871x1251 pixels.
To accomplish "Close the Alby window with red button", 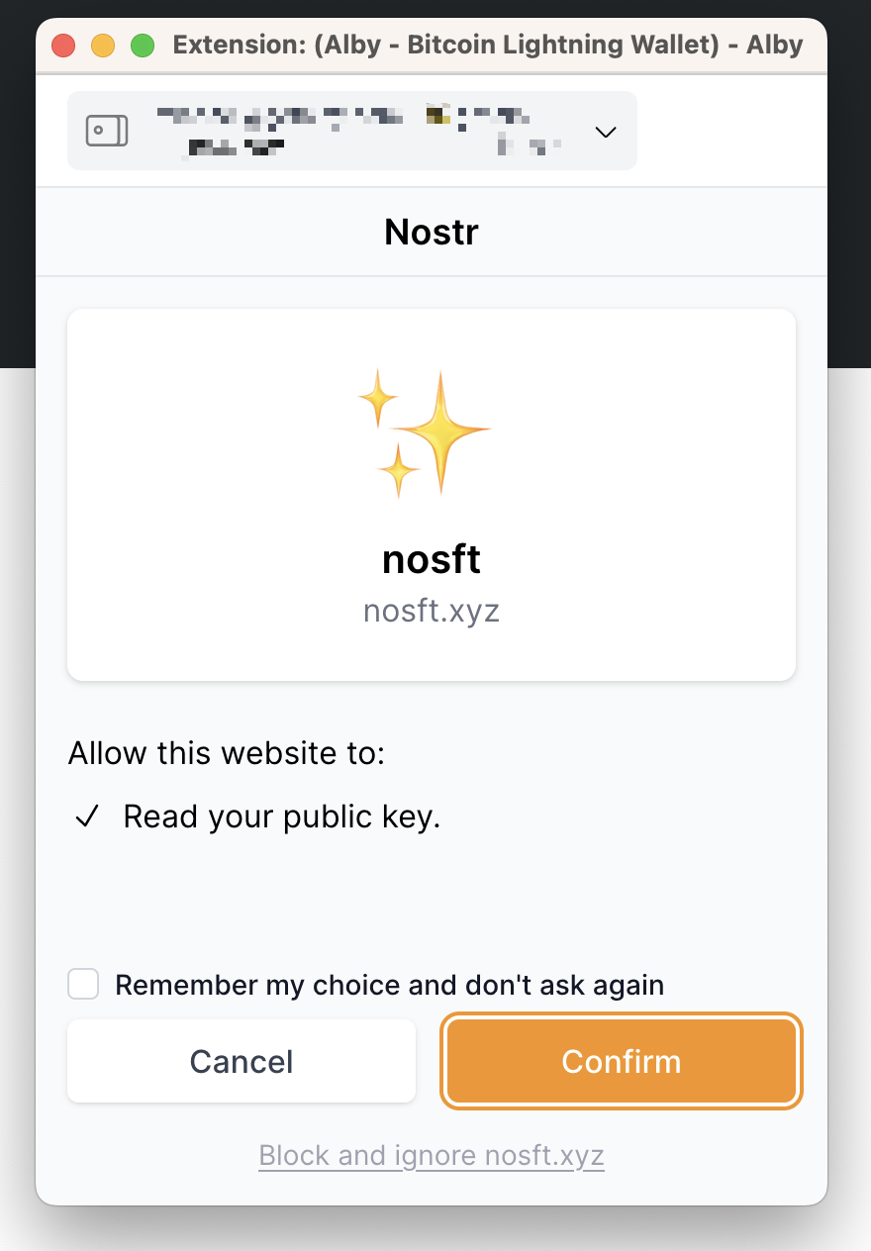I will pyautogui.click(x=63, y=46).
